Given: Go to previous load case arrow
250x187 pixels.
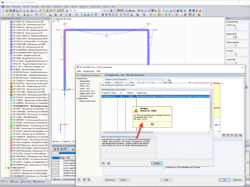Looking at the screenshot, I should [105, 10].
